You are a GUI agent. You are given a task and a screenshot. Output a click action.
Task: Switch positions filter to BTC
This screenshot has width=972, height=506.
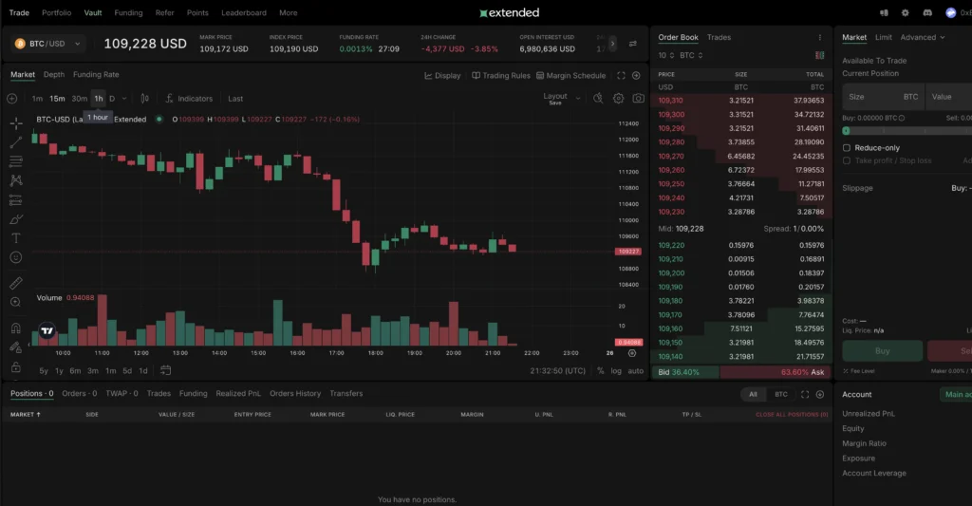pos(781,394)
